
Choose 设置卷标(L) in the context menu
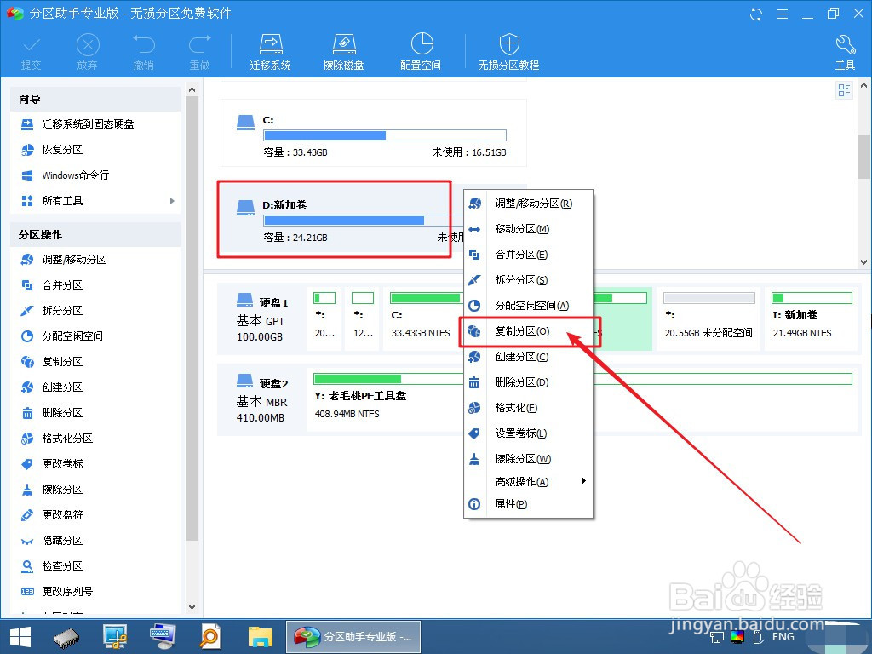(528, 433)
